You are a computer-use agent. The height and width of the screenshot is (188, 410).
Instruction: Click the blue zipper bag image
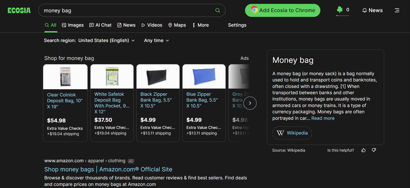[204, 76]
